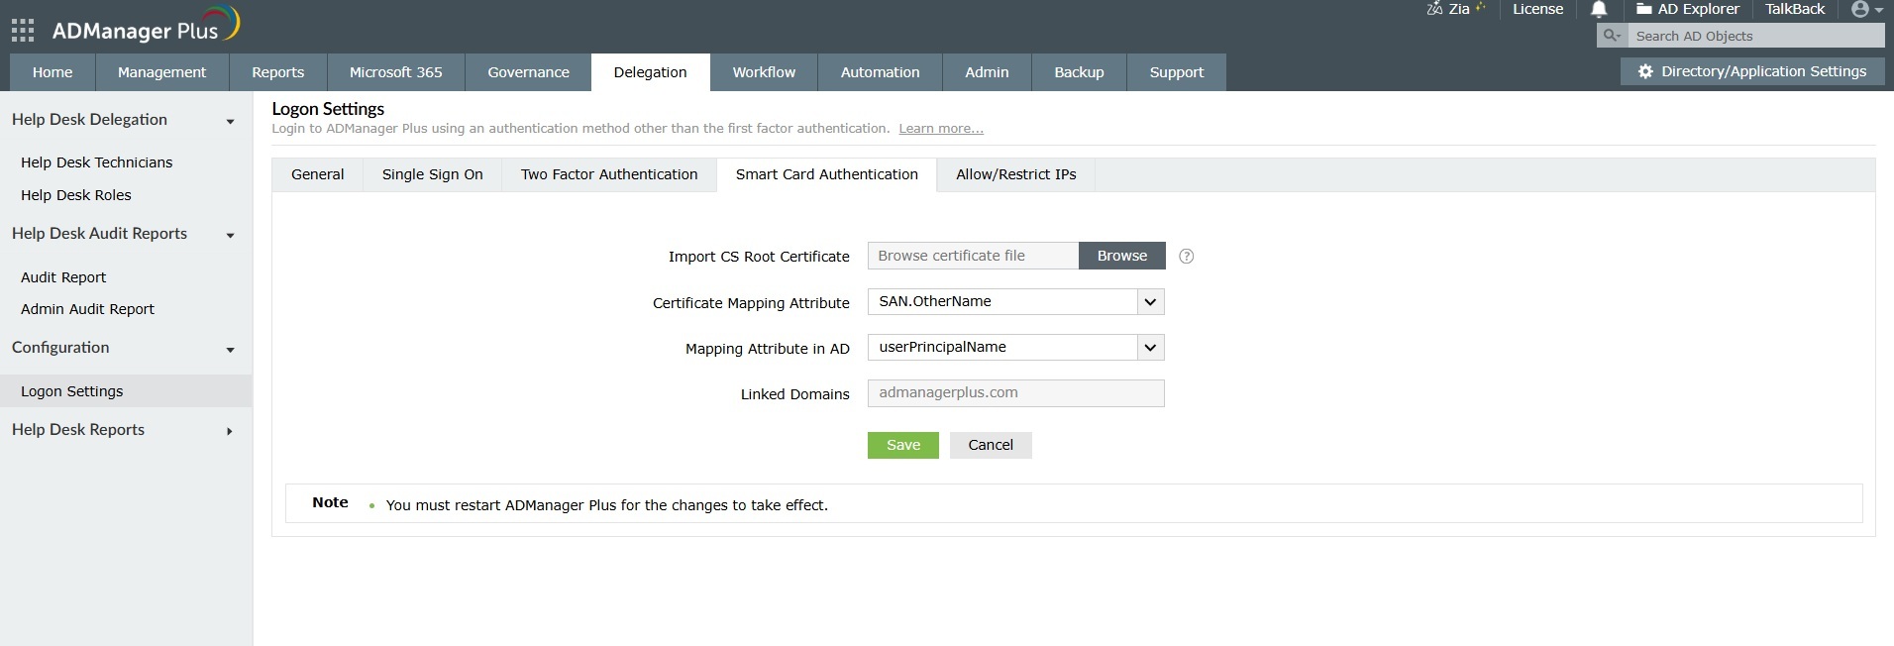Screen dimensions: 1894x646
Task: Open the Management tab
Action: (162, 72)
